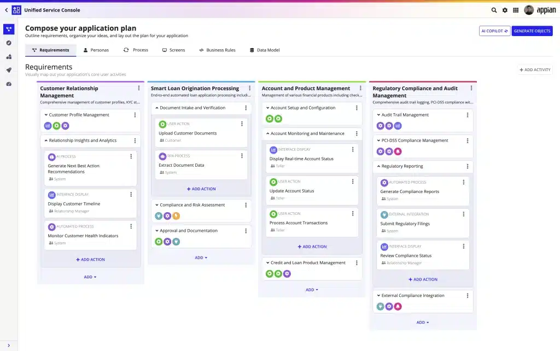This screenshot has height=351, width=560.
Task: Open options menu for Account and Product Management
Action: click(360, 88)
